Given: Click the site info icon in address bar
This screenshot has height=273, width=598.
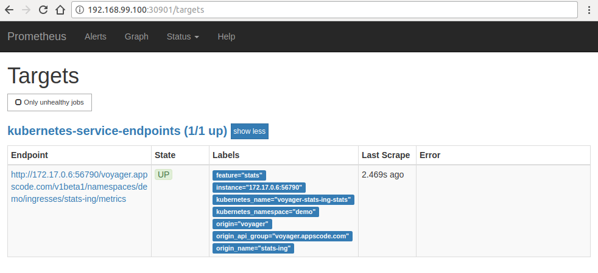Looking at the screenshot, I should (x=80, y=10).
